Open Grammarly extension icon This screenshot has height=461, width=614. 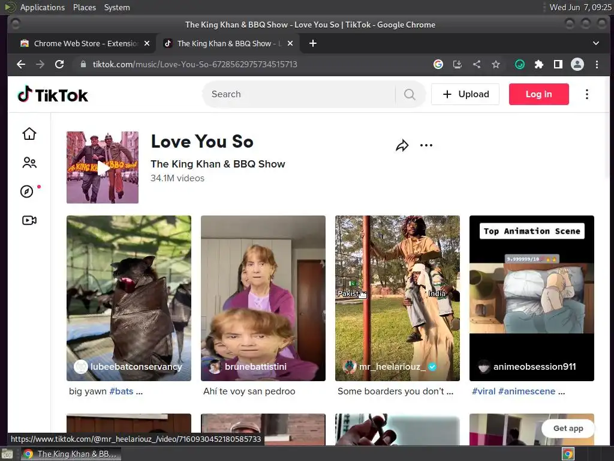pos(520,64)
